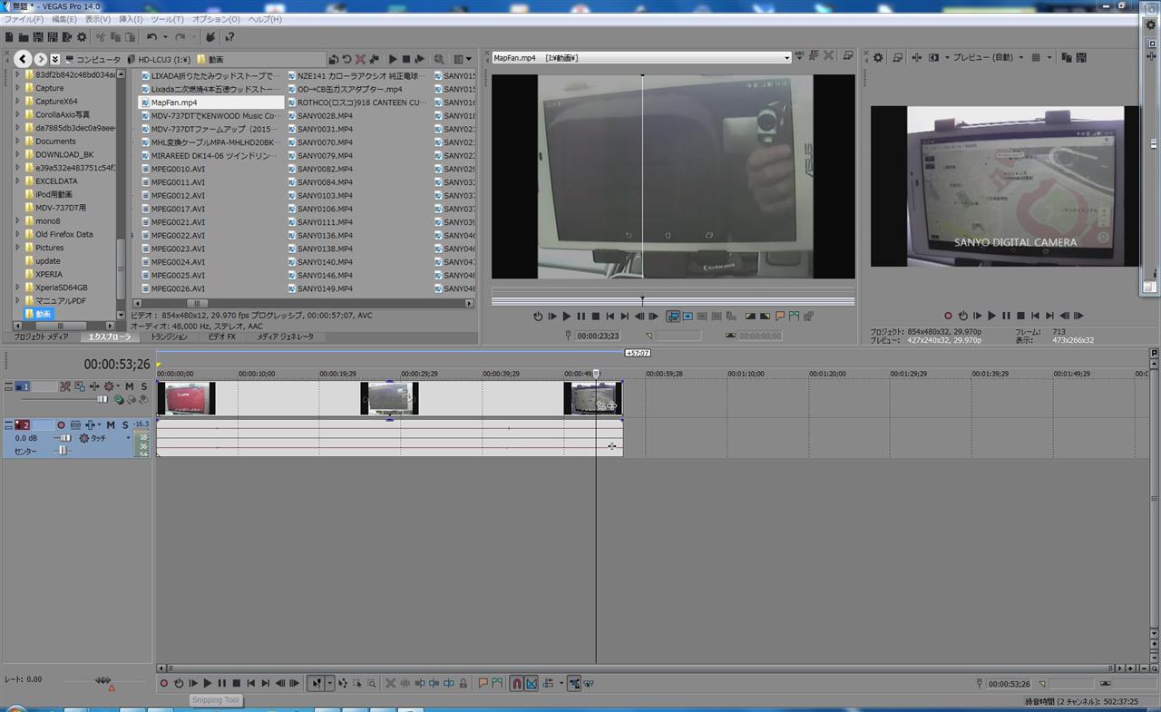Click the What's This help icon
The height and width of the screenshot is (712, 1161).
[x=229, y=37]
